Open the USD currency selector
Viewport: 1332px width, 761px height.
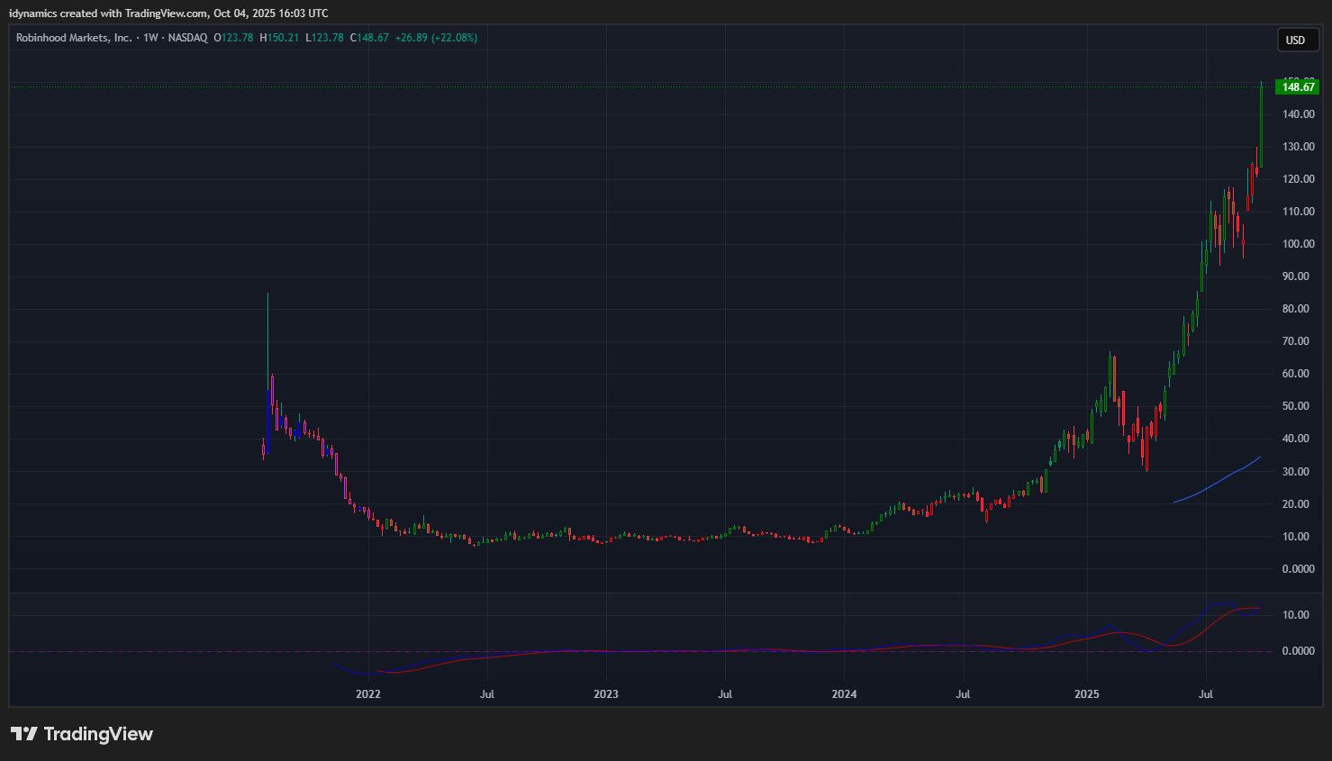(x=1295, y=40)
